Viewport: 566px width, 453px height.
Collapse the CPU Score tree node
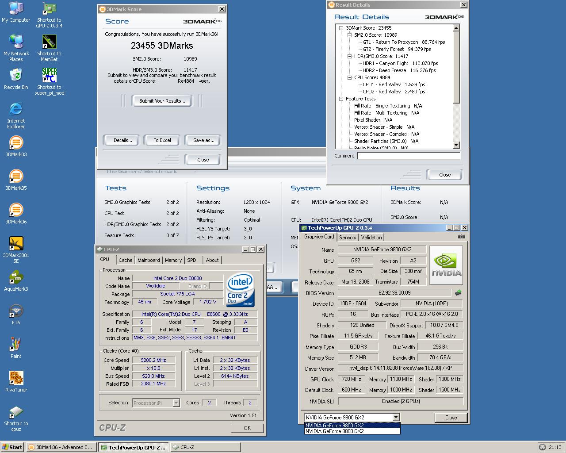coord(349,77)
